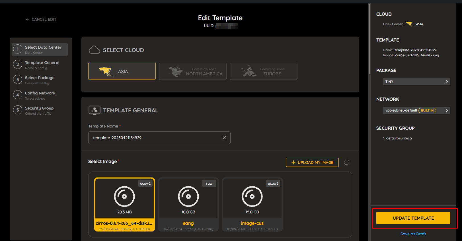Open the Select Data Center step

pyautogui.click(x=40, y=50)
